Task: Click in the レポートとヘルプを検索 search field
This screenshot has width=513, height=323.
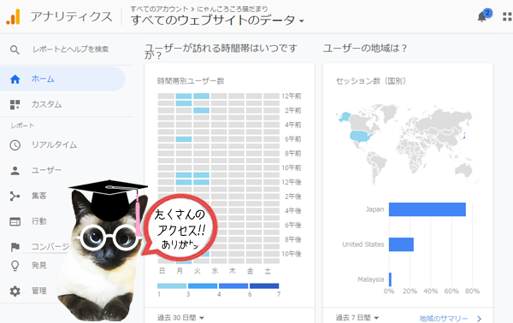Action: point(71,50)
